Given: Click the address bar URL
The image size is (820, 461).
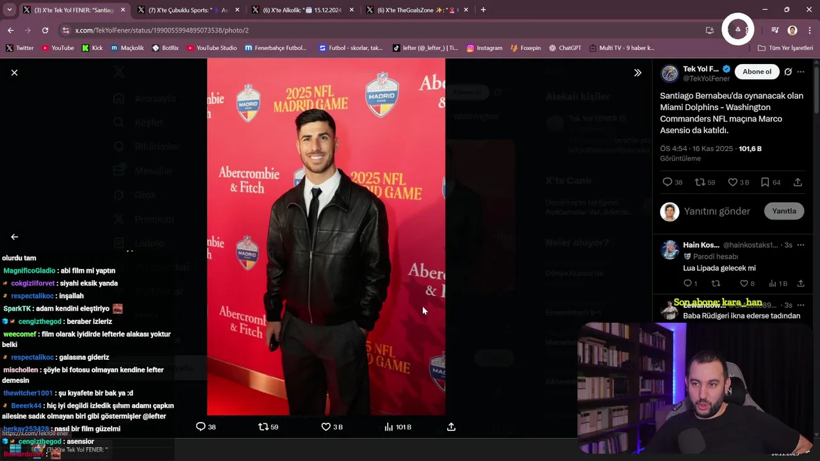Looking at the screenshot, I should [x=161, y=30].
